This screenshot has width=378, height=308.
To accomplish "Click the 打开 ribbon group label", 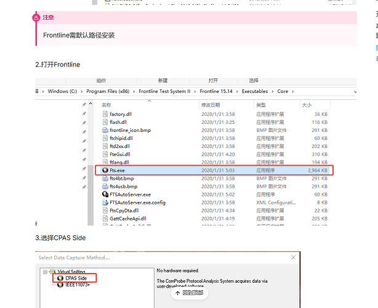I will point(213,81).
